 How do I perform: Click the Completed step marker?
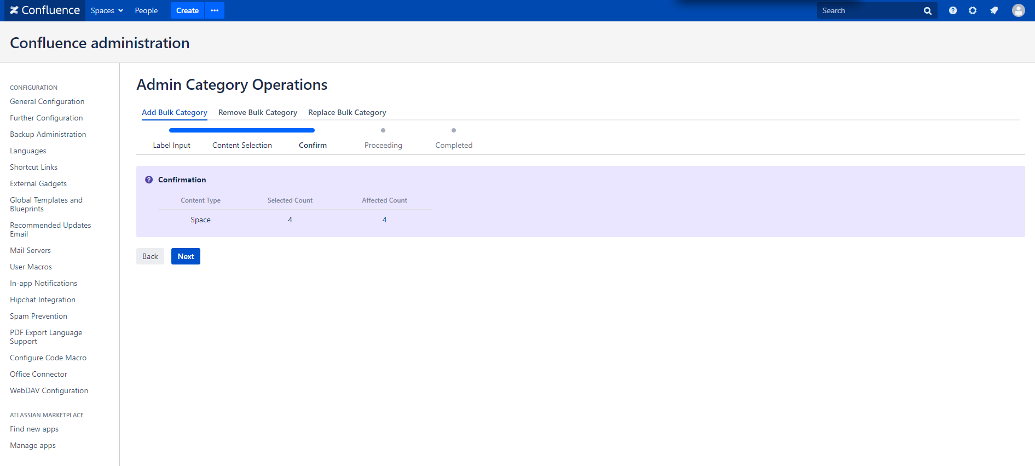coord(454,130)
